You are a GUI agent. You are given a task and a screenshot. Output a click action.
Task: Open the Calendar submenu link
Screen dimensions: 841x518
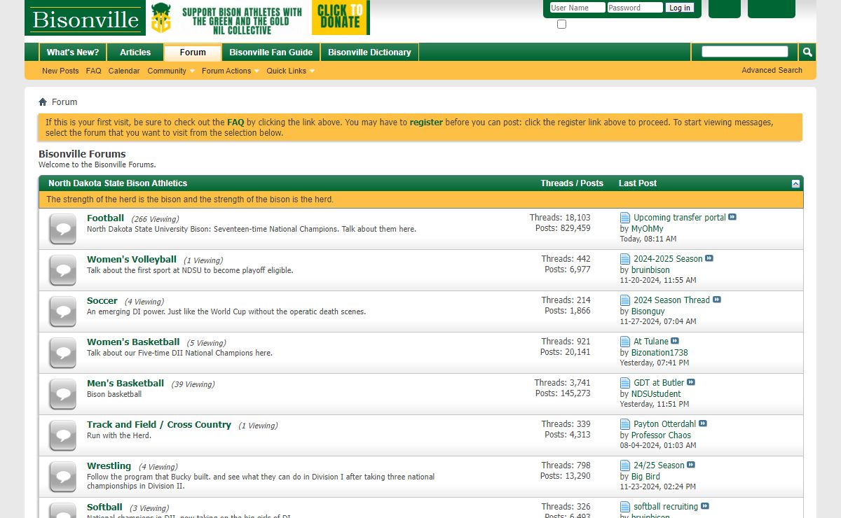click(124, 71)
